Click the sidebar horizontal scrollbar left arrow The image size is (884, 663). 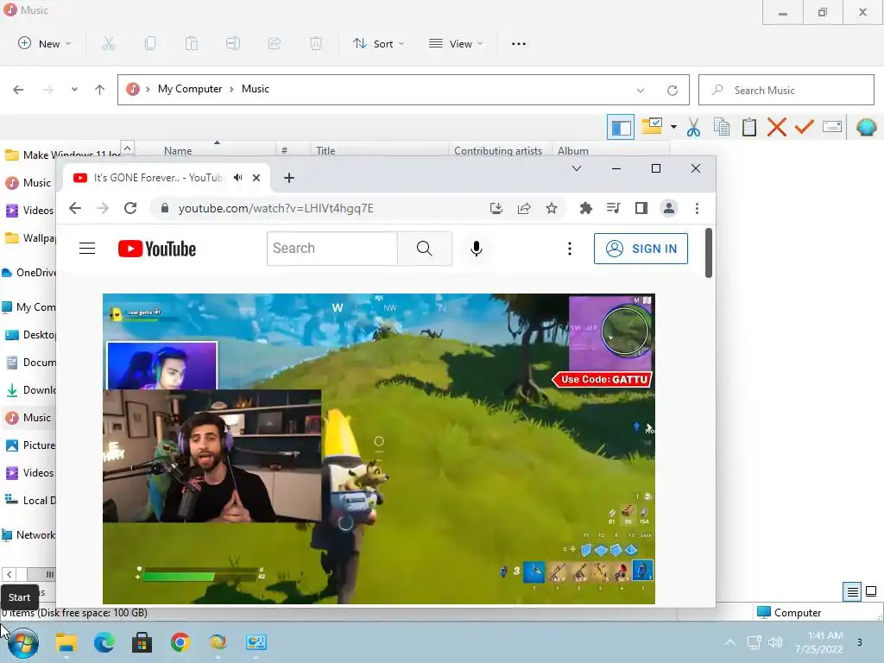point(9,574)
